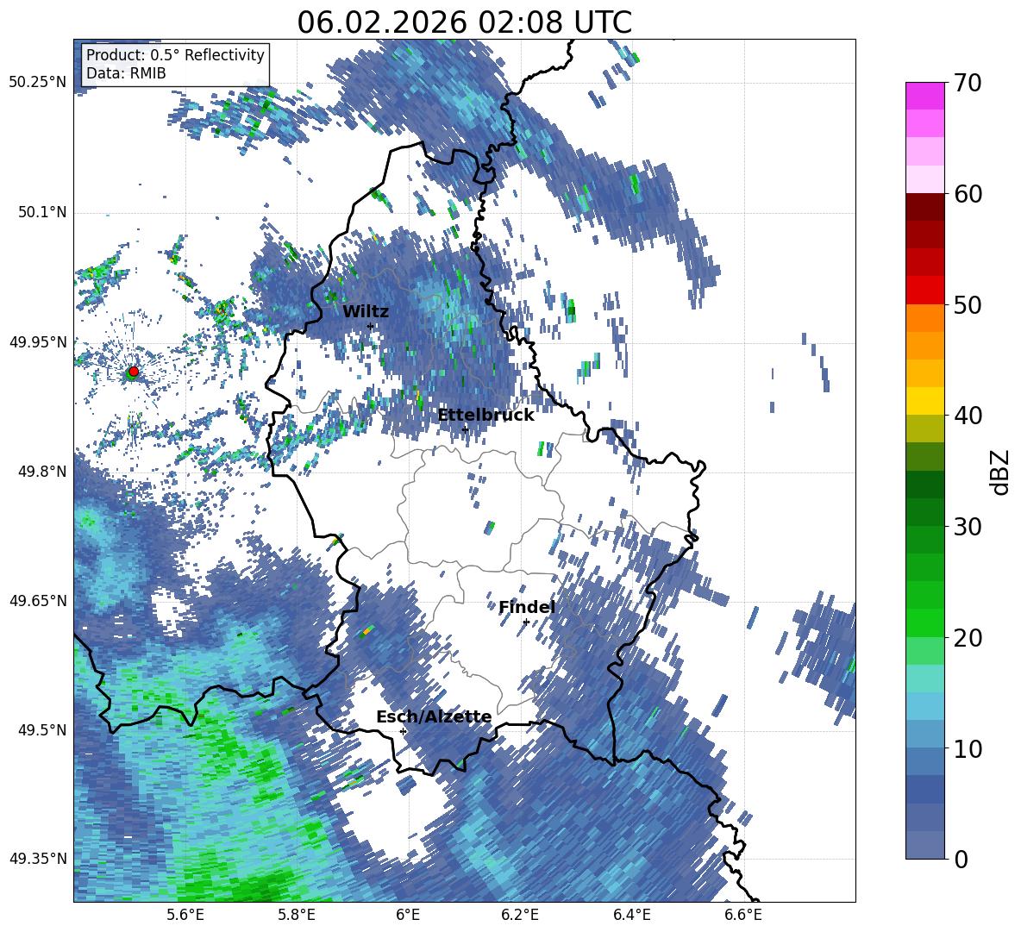Click the red radar site marker dot
The image size is (1021, 932).
(134, 371)
